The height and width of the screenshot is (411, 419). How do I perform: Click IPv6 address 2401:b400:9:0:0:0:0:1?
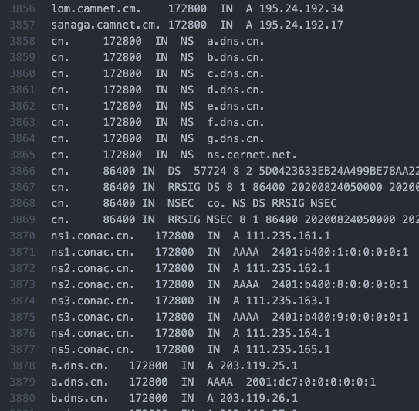pyautogui.click(x=340, y=317)
